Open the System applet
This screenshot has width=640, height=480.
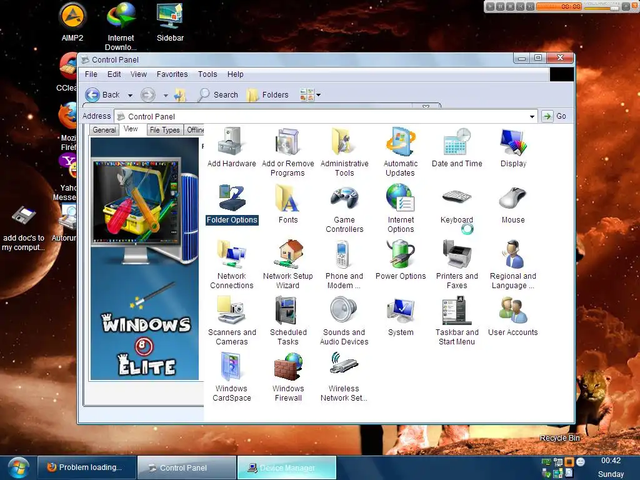[x=401, y=316]
